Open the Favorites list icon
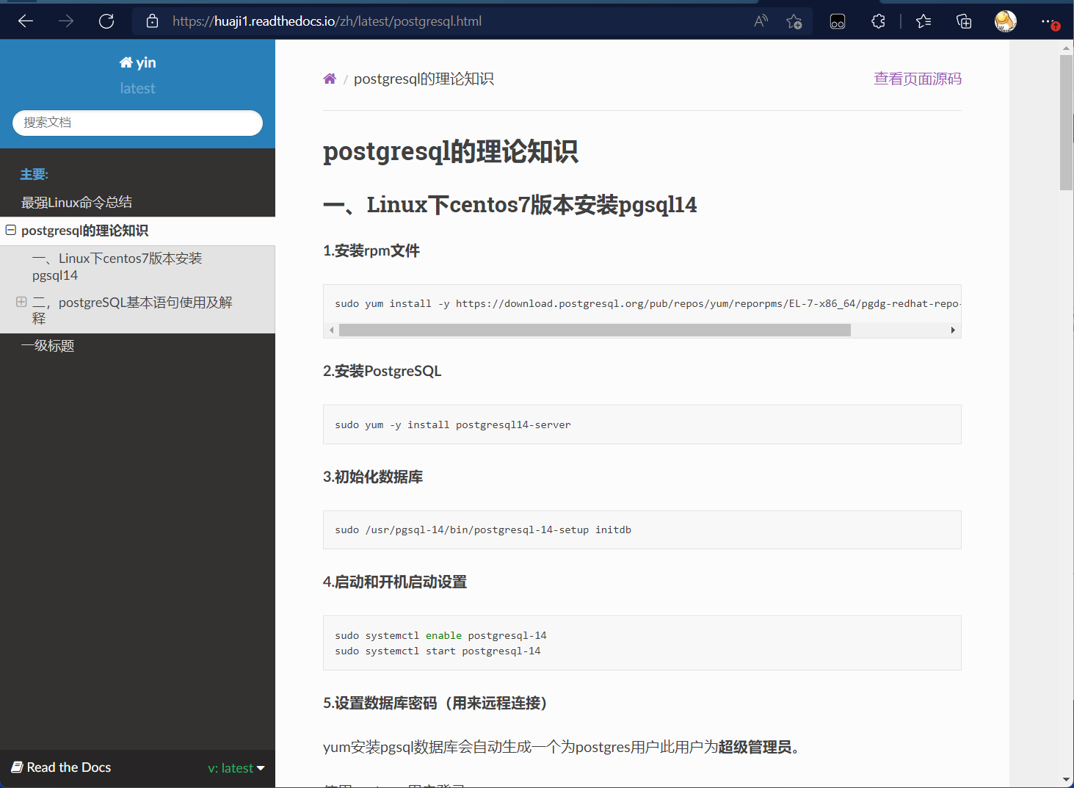The height and width of the screenshot is (788, 1074). [x=924, y=21]
